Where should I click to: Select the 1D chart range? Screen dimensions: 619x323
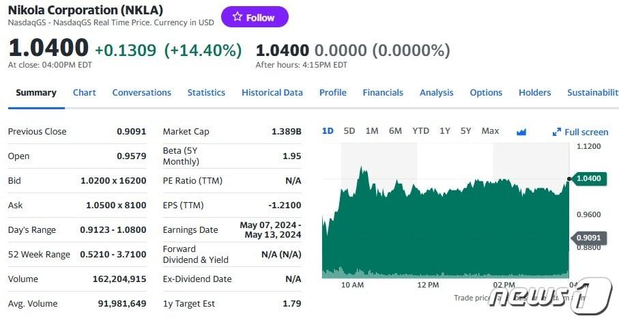click(328, 130)
